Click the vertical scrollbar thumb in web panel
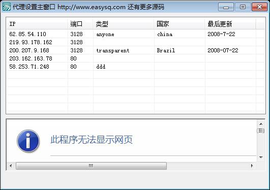This screenshot has width=270, height=190. pyautogui.click(x=261, y=131)
